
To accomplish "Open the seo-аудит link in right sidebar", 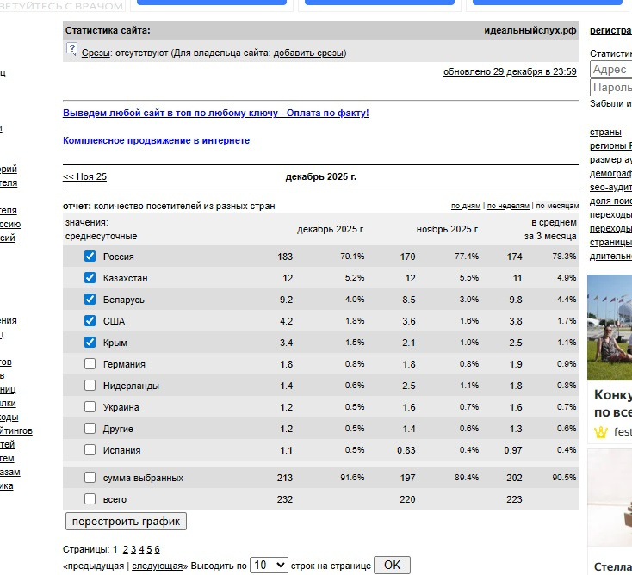I will (x=610, y=187).
